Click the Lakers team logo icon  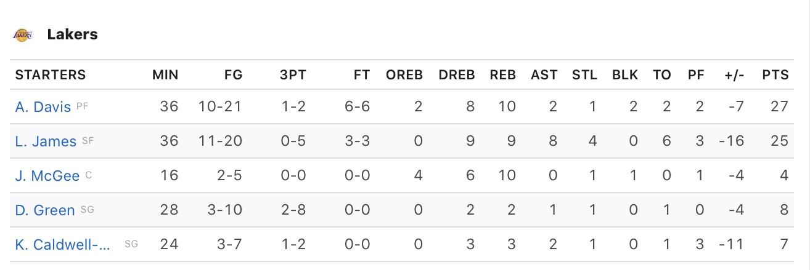coord(23,34)
